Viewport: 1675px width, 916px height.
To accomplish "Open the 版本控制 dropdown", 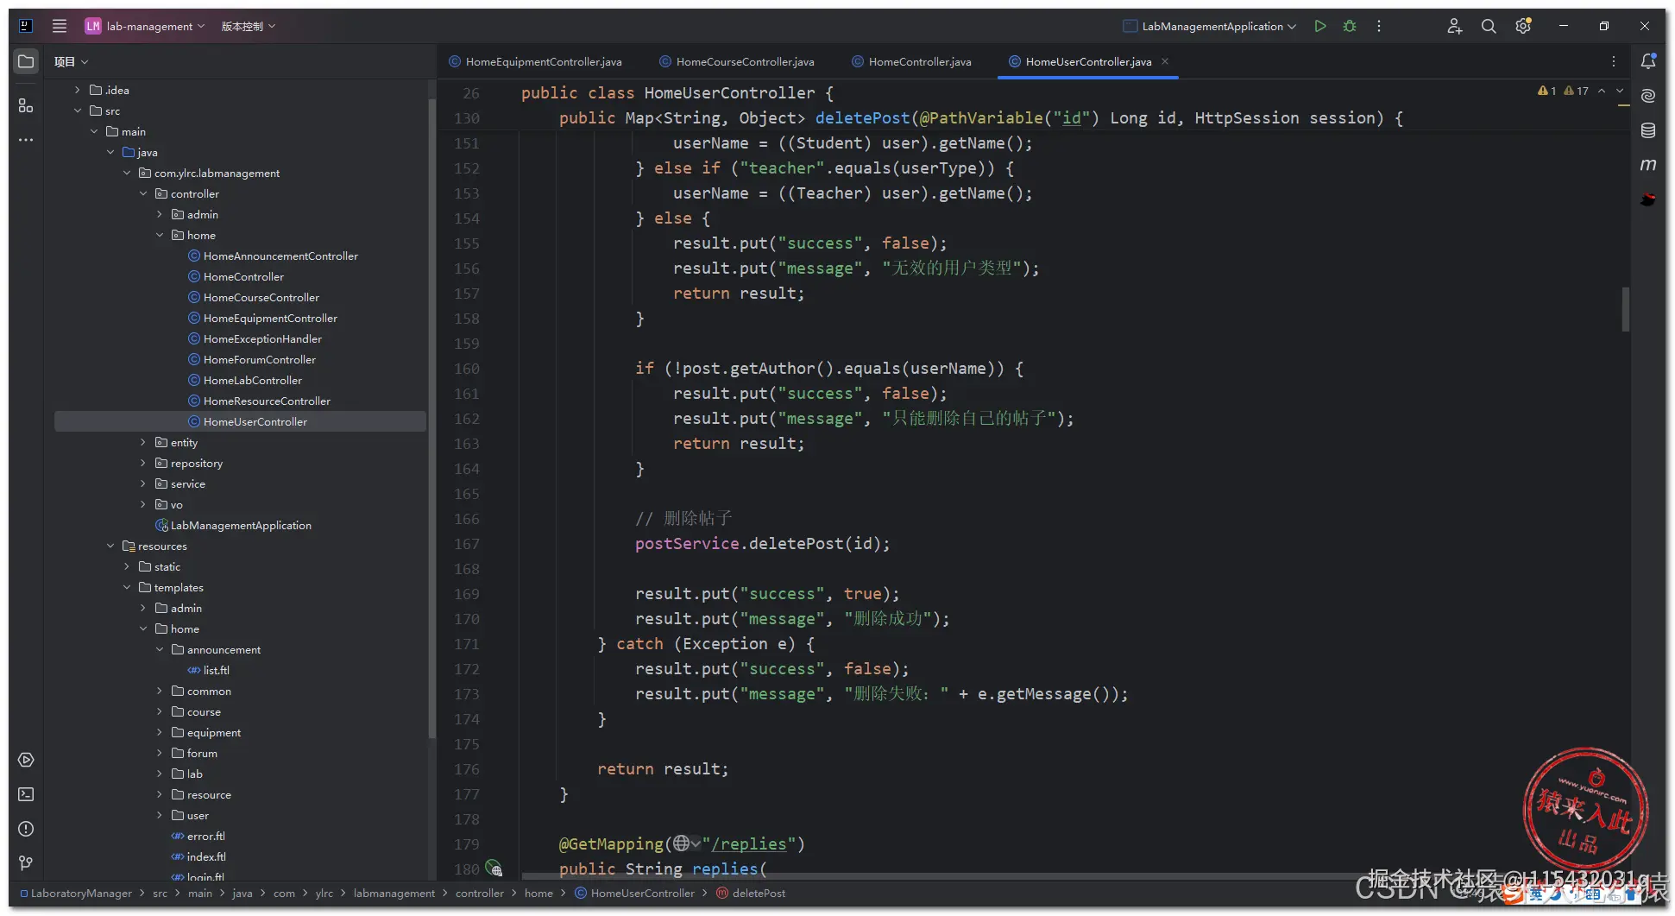I will click(x=249, y=26).
